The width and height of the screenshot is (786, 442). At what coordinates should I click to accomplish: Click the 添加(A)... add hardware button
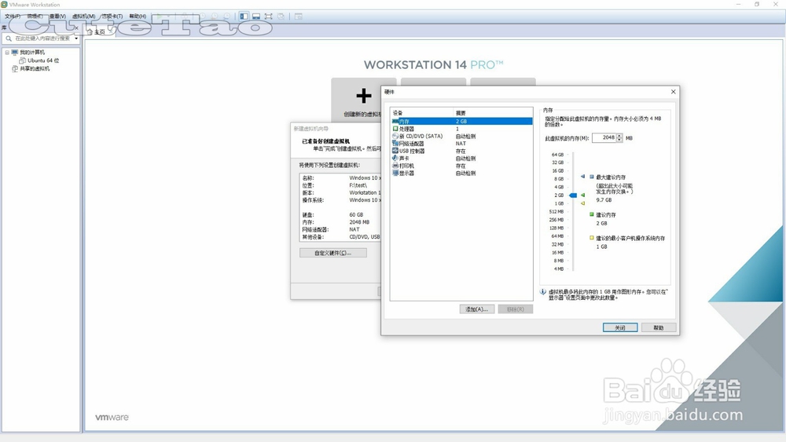[477, 309]
